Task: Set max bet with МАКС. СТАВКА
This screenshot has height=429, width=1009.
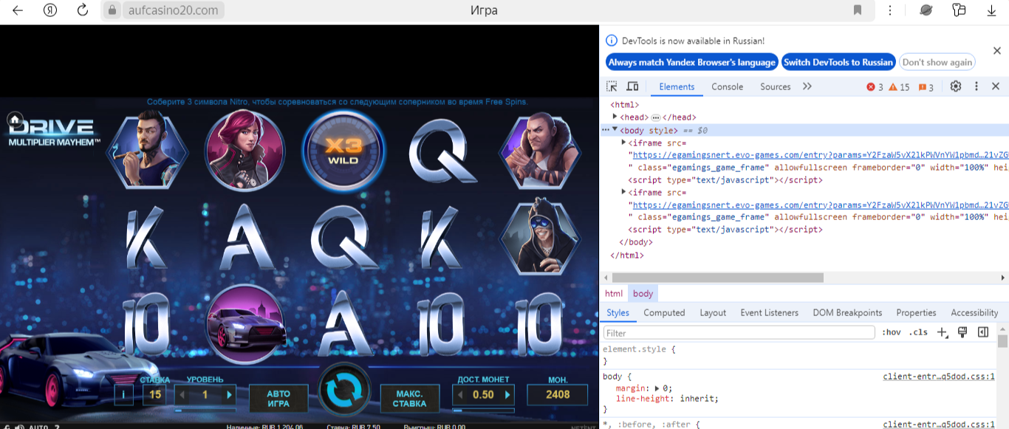Action: (410, 398)
